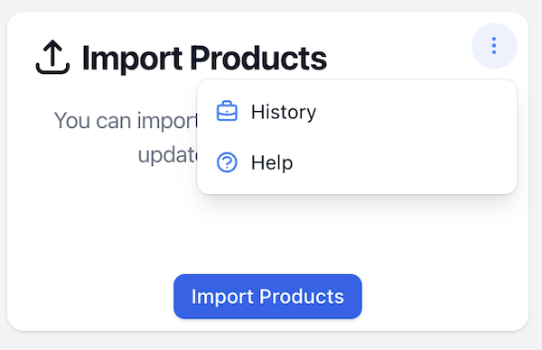542x350 pixels.
Task: Click the gray page background outside card
Action: coord(271,342)
